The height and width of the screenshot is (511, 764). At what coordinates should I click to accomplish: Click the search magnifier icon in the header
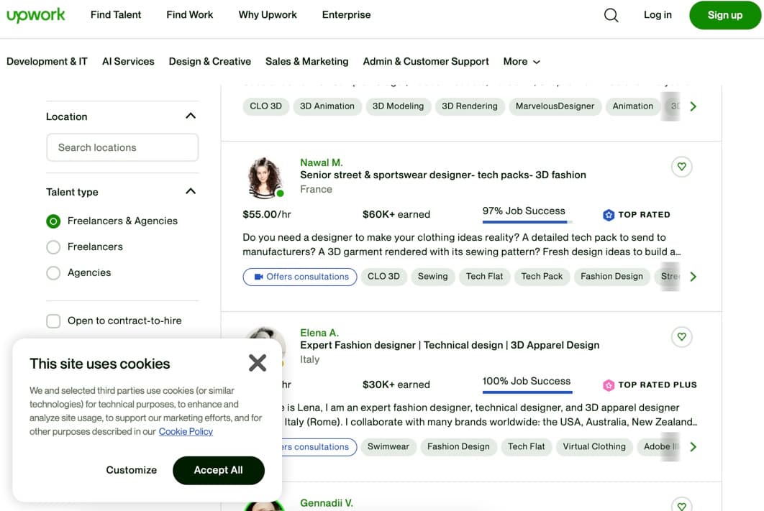611,14
